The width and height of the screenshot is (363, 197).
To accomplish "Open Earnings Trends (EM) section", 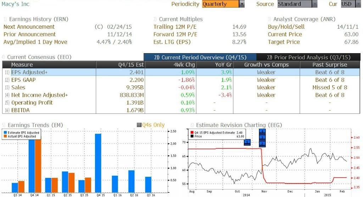I will coord(35,125).
